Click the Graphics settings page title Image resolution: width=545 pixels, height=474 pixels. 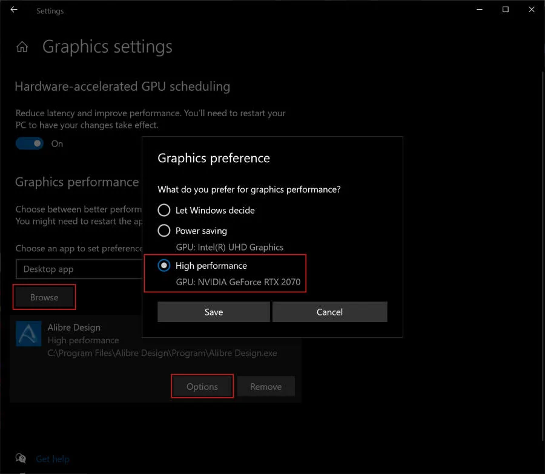[x=107, y=47]
